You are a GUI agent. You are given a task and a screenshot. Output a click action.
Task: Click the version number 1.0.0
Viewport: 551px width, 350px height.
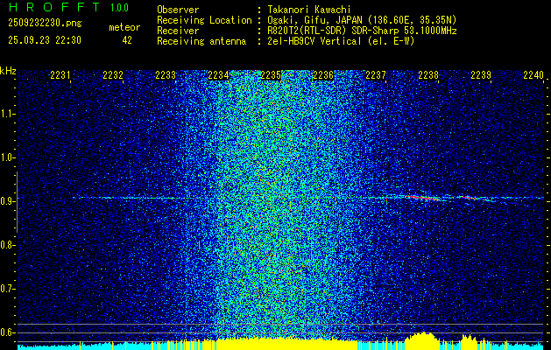click(x=119, y=8)
